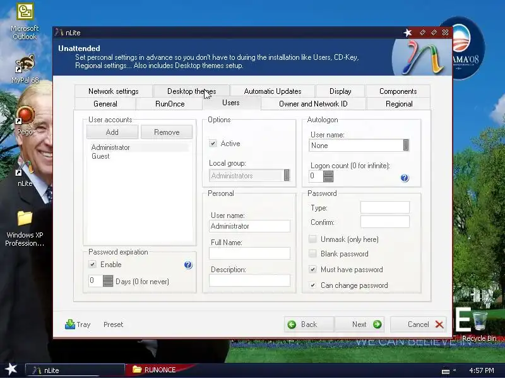The width and height of the screenshot is (505, 378).
Task: Proceed with the Next button
Action: (x=359, y=324)
